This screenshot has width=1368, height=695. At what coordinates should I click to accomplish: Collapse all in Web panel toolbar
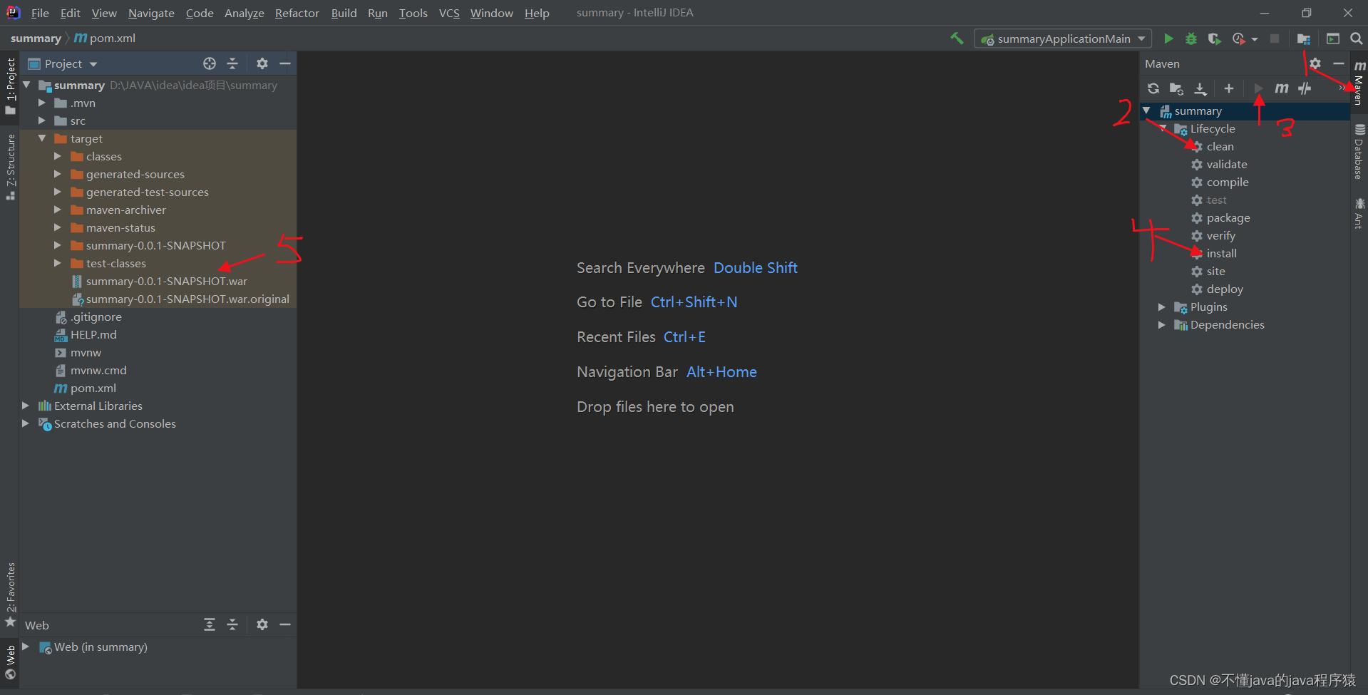point(232,624)
